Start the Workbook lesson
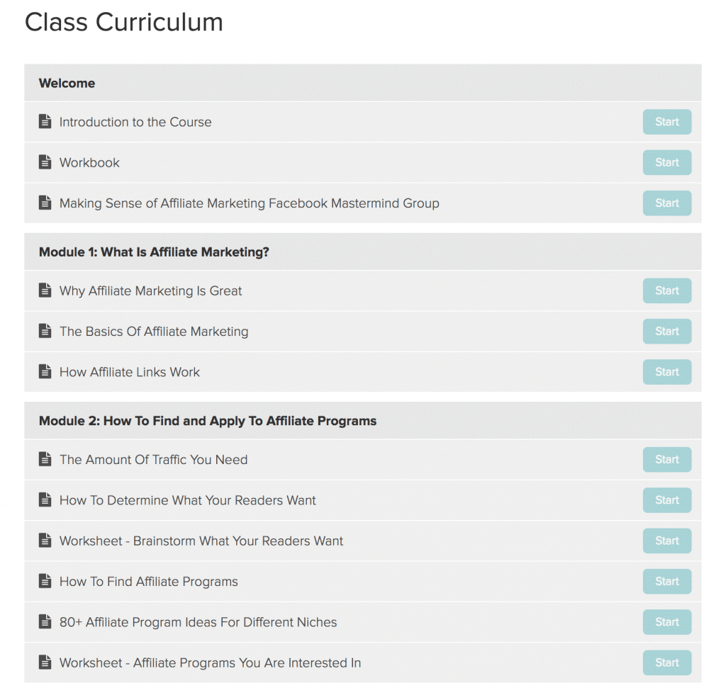This screenshot has width=726, height=688. tap(666, 162)
